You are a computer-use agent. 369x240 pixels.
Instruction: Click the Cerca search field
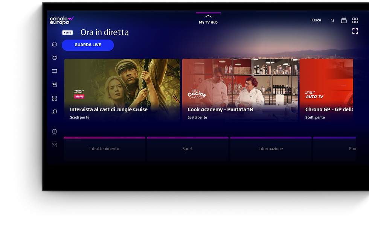click(316, 20)
